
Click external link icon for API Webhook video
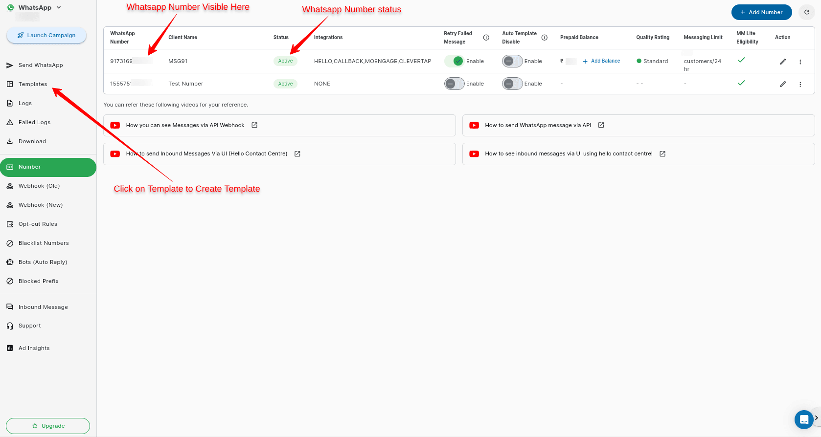coord(254,125)
